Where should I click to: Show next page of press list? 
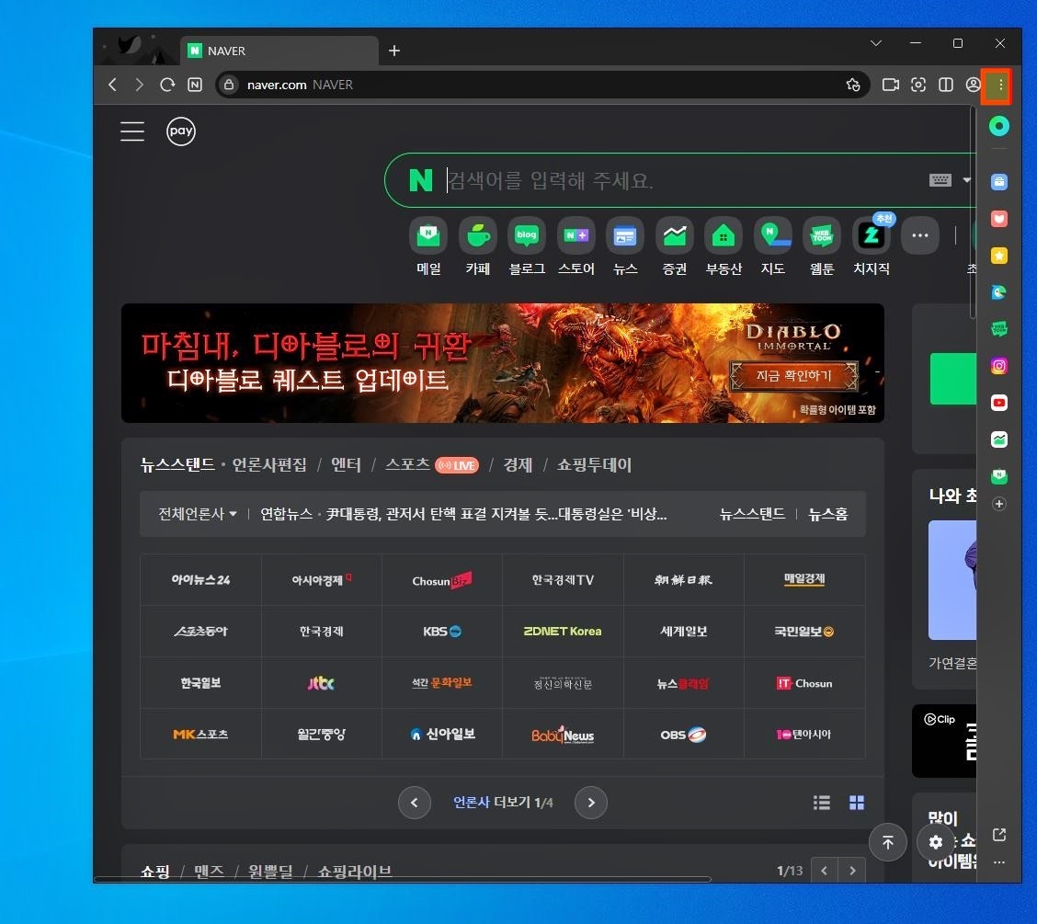tap(590, 803)
